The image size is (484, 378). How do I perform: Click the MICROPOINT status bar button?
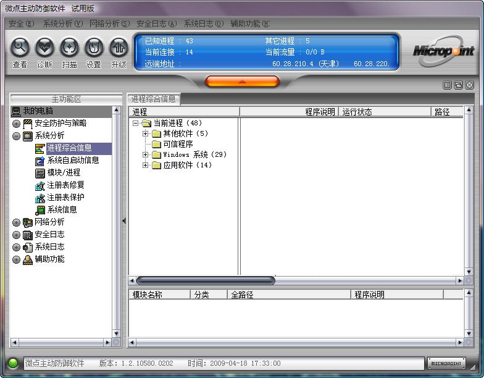[446, 363]
